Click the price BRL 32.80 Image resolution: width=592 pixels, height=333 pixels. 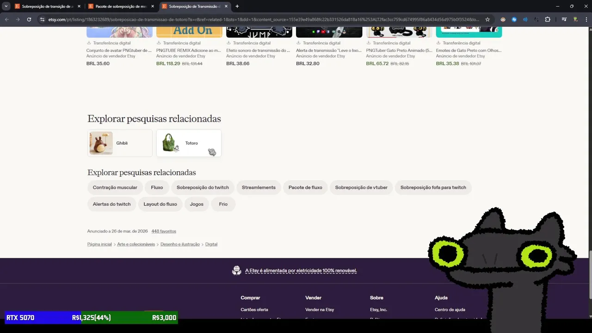308,63
